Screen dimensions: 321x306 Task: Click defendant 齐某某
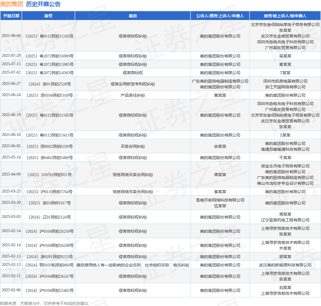[x=285, y=248]
